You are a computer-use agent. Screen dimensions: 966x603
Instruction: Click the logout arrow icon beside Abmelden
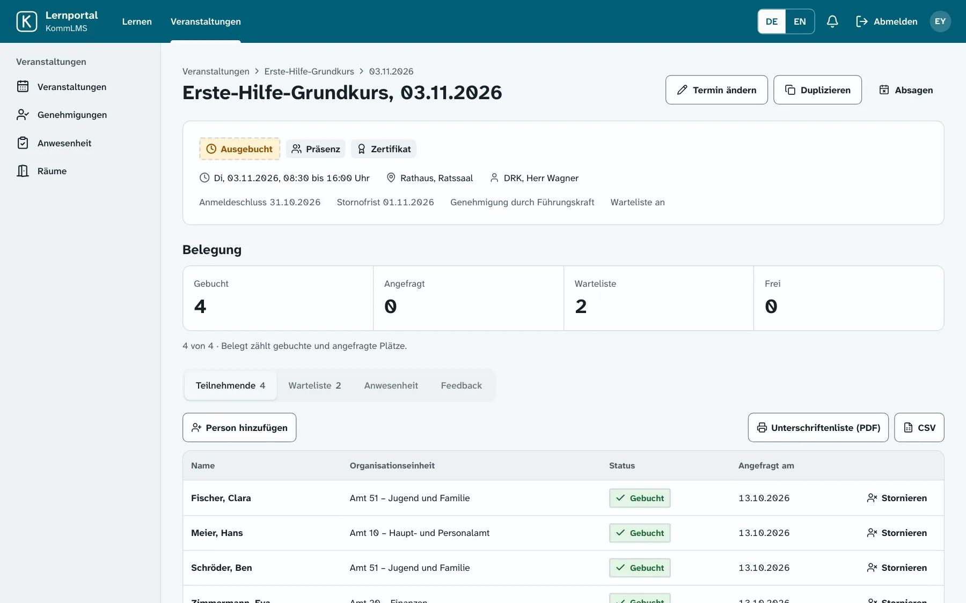point(862,21)
